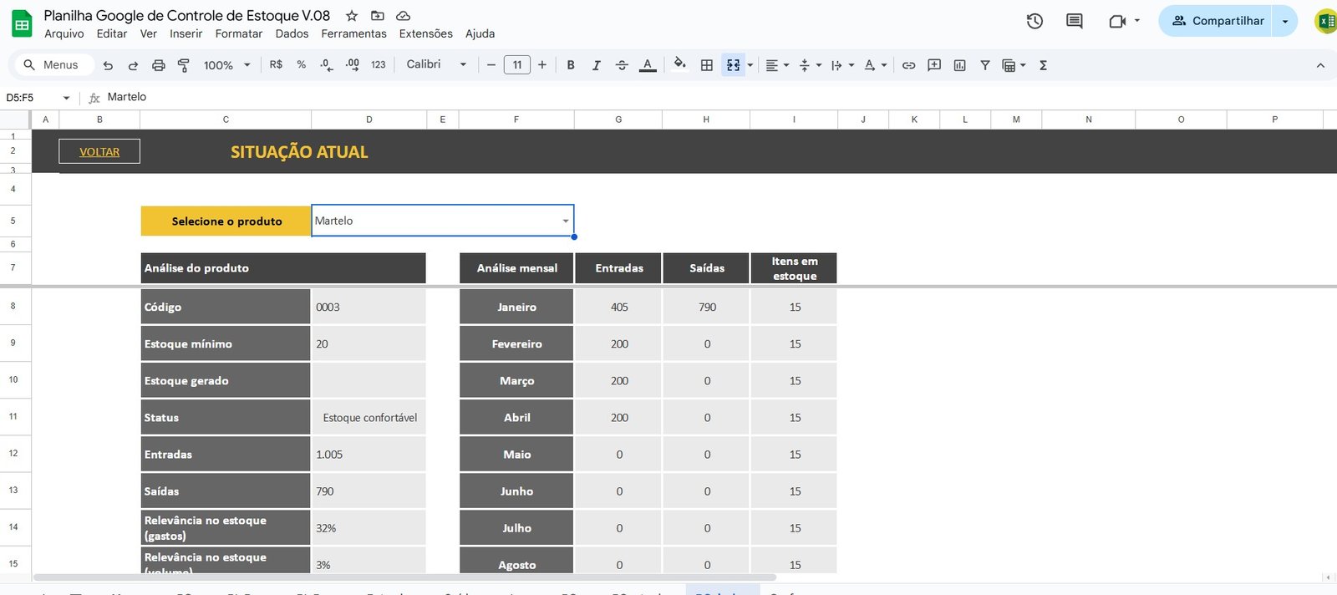The width and height of the screenshot is (1337, 595).
Task: Open the name box dropdown for D5:F5
Action: pyautogui.click(x=67, y=98)
